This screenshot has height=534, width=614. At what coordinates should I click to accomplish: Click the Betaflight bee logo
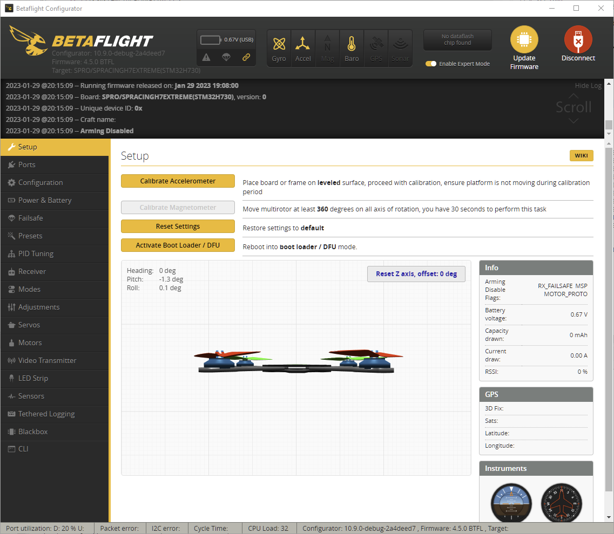coord(29,40)
